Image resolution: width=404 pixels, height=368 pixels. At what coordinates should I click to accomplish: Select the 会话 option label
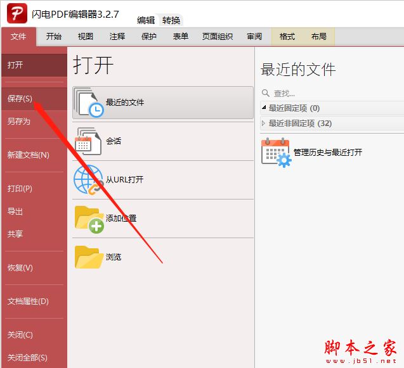[114, 141]
